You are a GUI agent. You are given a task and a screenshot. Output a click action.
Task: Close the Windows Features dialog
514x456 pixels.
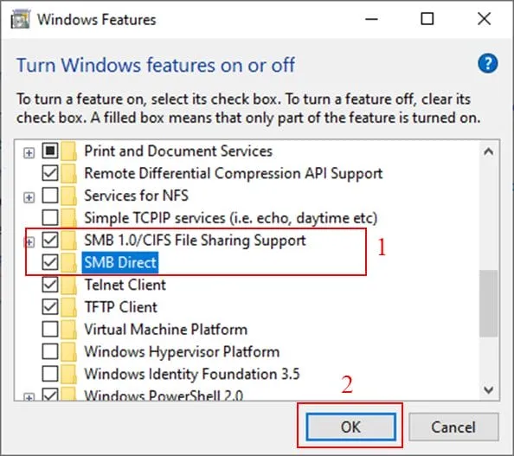tap(484, 19)
